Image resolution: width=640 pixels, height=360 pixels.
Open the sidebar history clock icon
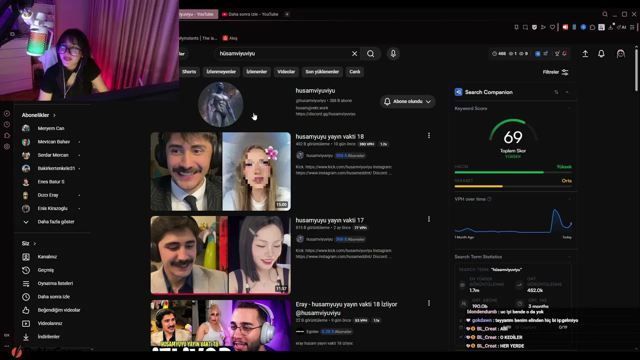pyautogui.click(x=7, y=124)
